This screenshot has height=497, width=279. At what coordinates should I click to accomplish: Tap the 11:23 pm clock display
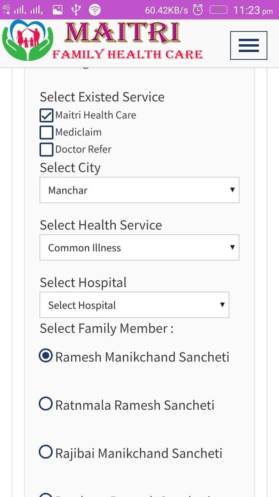pos(253,10)
